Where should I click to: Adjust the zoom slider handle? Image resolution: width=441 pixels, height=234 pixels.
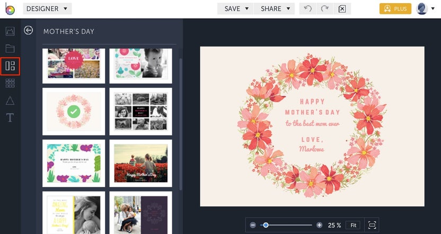coord(266,225)
